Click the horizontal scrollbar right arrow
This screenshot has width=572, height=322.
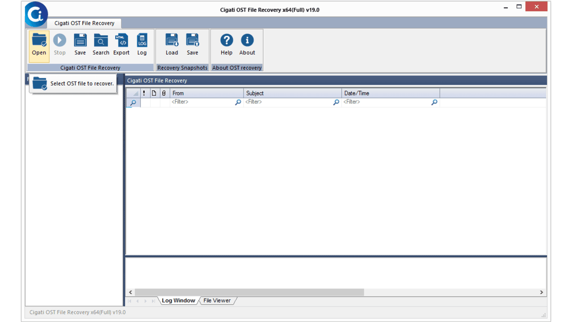542,292
